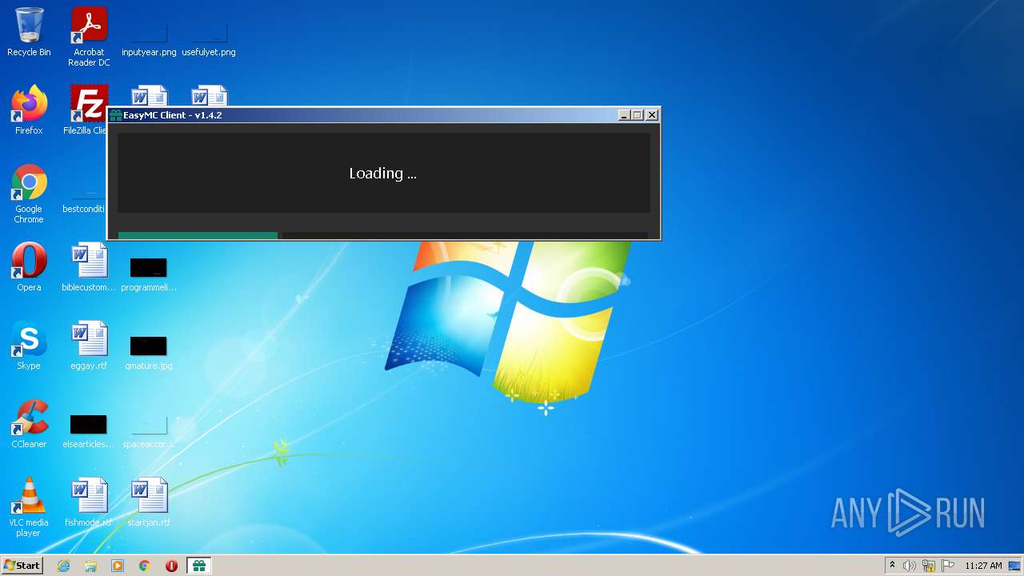1024x576 pixels.
Task: Minimize the EasyMC Client window
Action: coord(624,115)
